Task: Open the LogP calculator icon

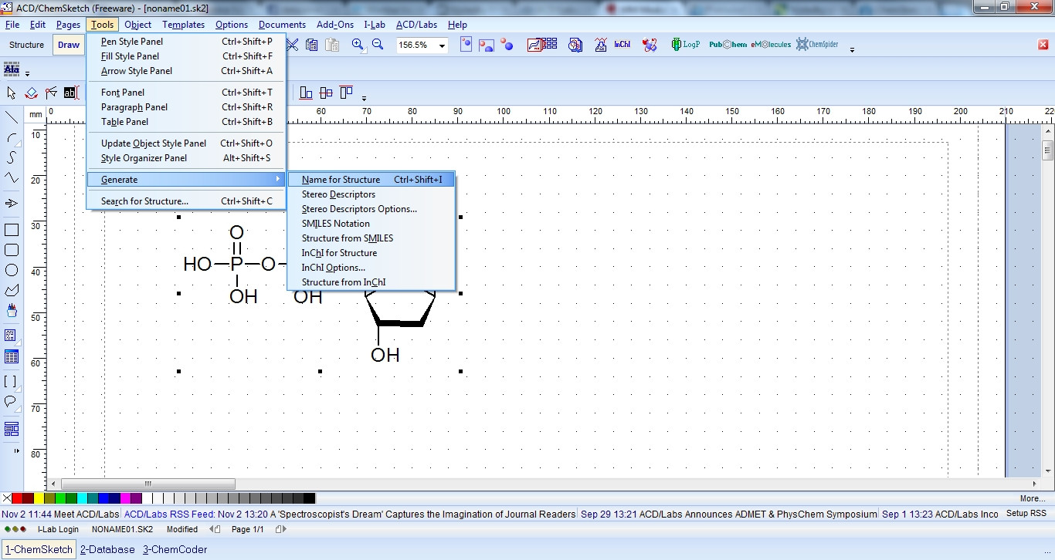Action: [685, 45]
